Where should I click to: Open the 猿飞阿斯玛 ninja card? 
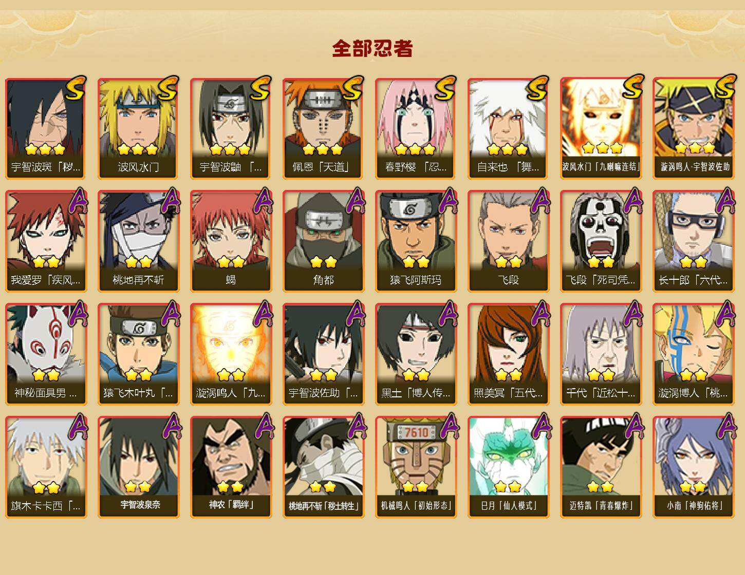(x=416, y=241)
